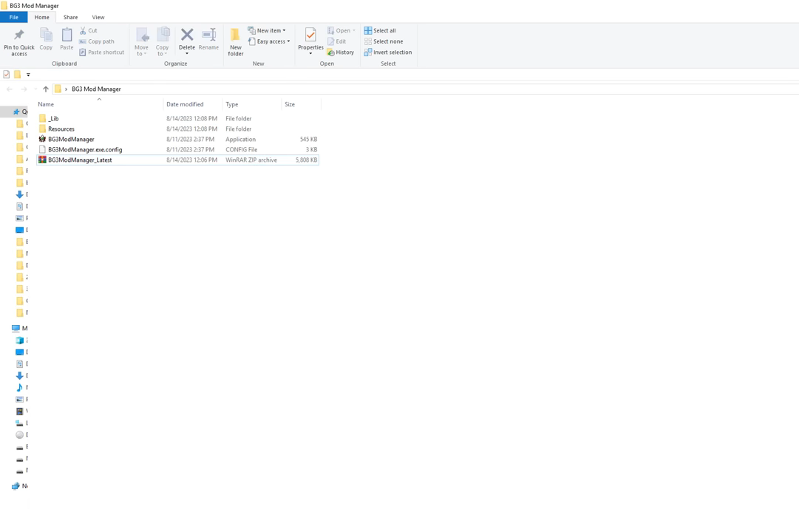Sort files by the Type column
This screenshot has width=799, height=509.
click(x=232, y=104)
